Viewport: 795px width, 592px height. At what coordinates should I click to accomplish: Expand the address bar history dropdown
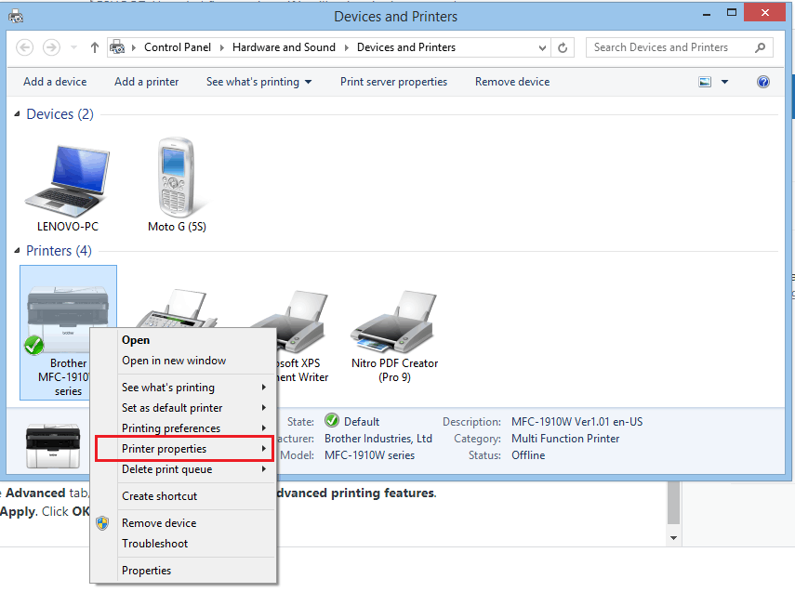542,47
